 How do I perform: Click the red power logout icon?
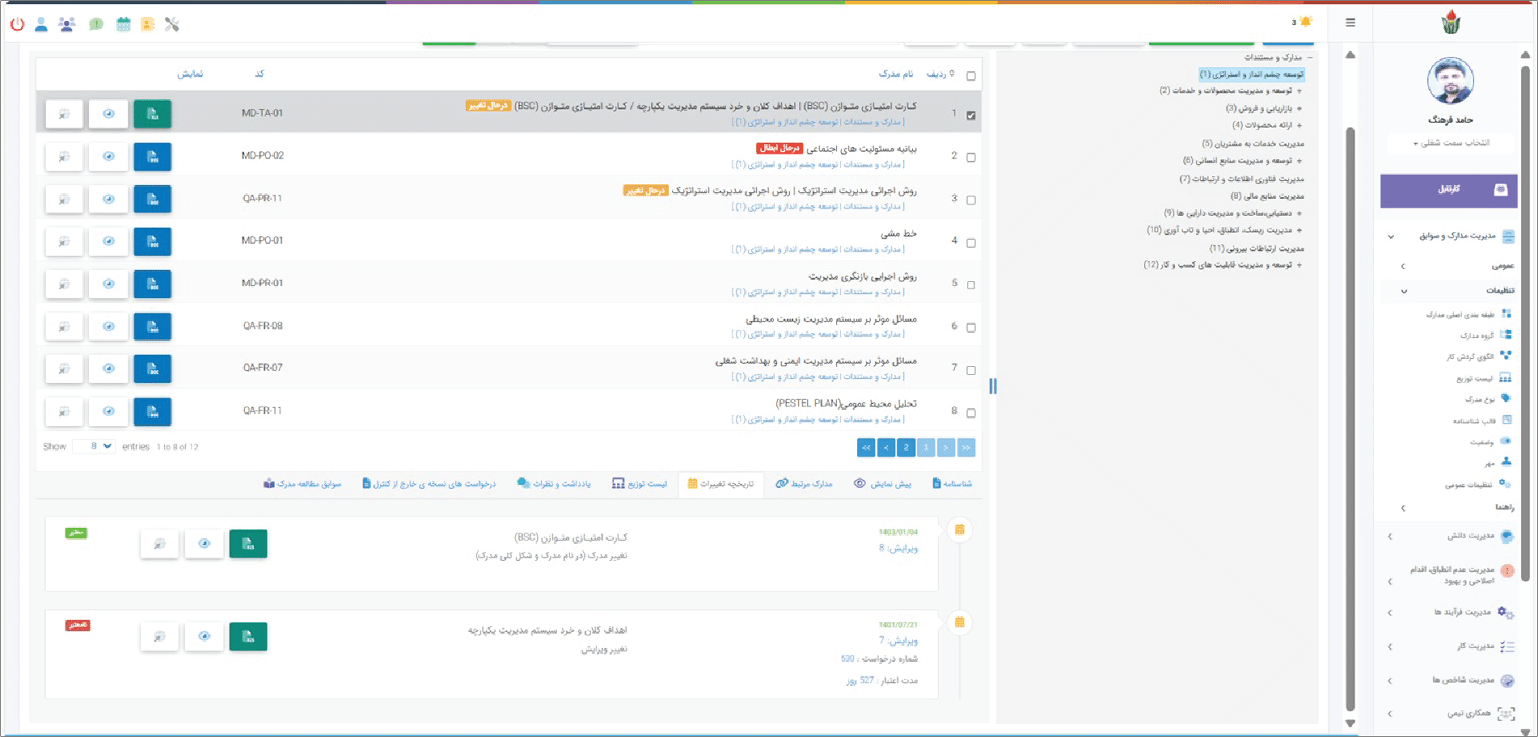[x=17, y=24]
